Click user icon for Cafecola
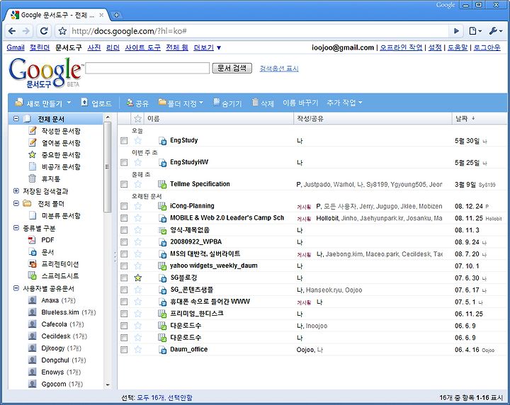 (32, 324)
